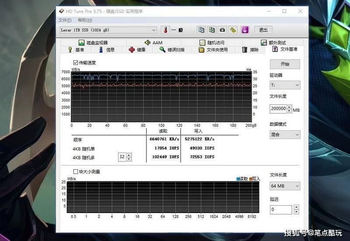
Task: Maximize the HD Tune Pro window
Action: [284, 11]
